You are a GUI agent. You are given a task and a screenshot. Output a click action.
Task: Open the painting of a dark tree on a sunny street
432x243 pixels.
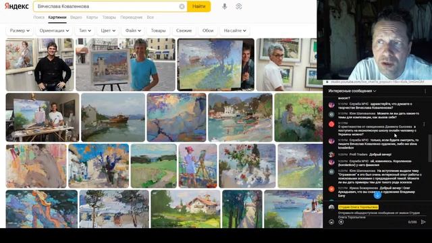99,166
